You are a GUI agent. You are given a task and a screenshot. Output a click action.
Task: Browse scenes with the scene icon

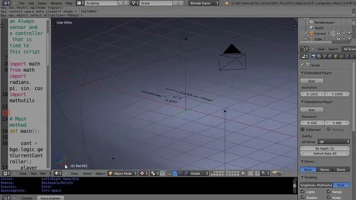click(135, 3)
